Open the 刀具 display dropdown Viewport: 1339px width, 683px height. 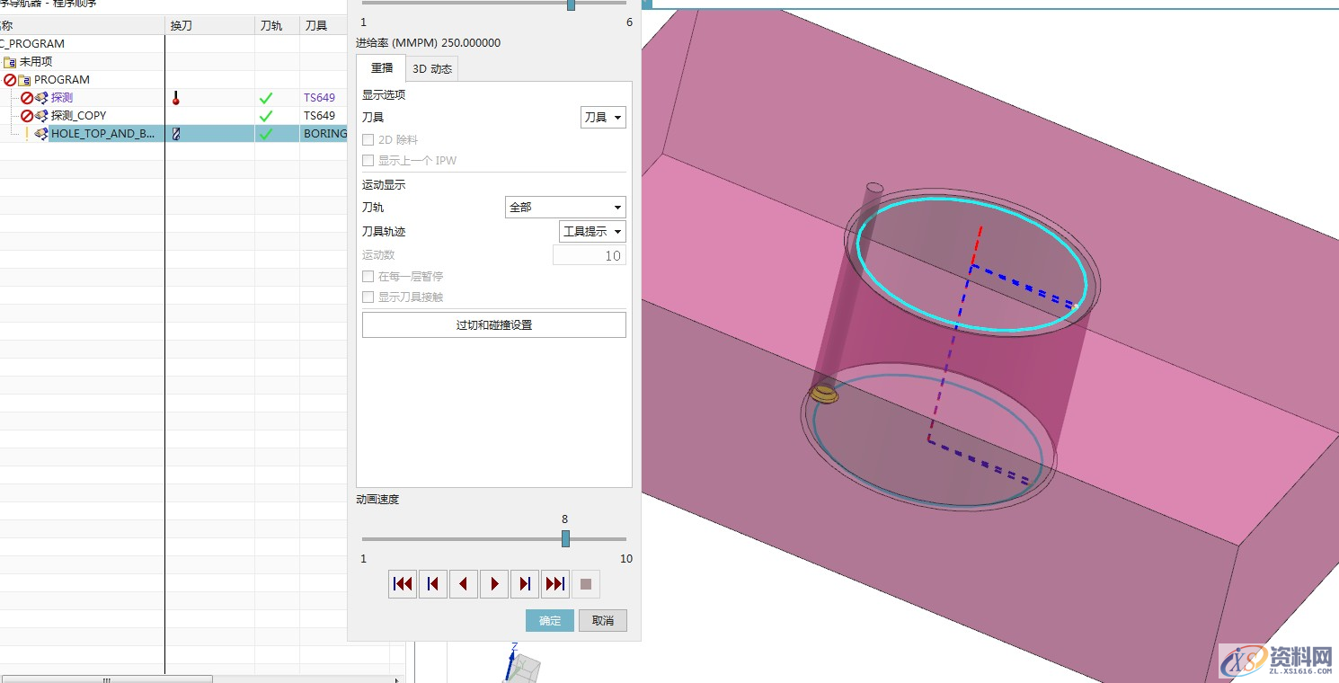pos(603,118)
